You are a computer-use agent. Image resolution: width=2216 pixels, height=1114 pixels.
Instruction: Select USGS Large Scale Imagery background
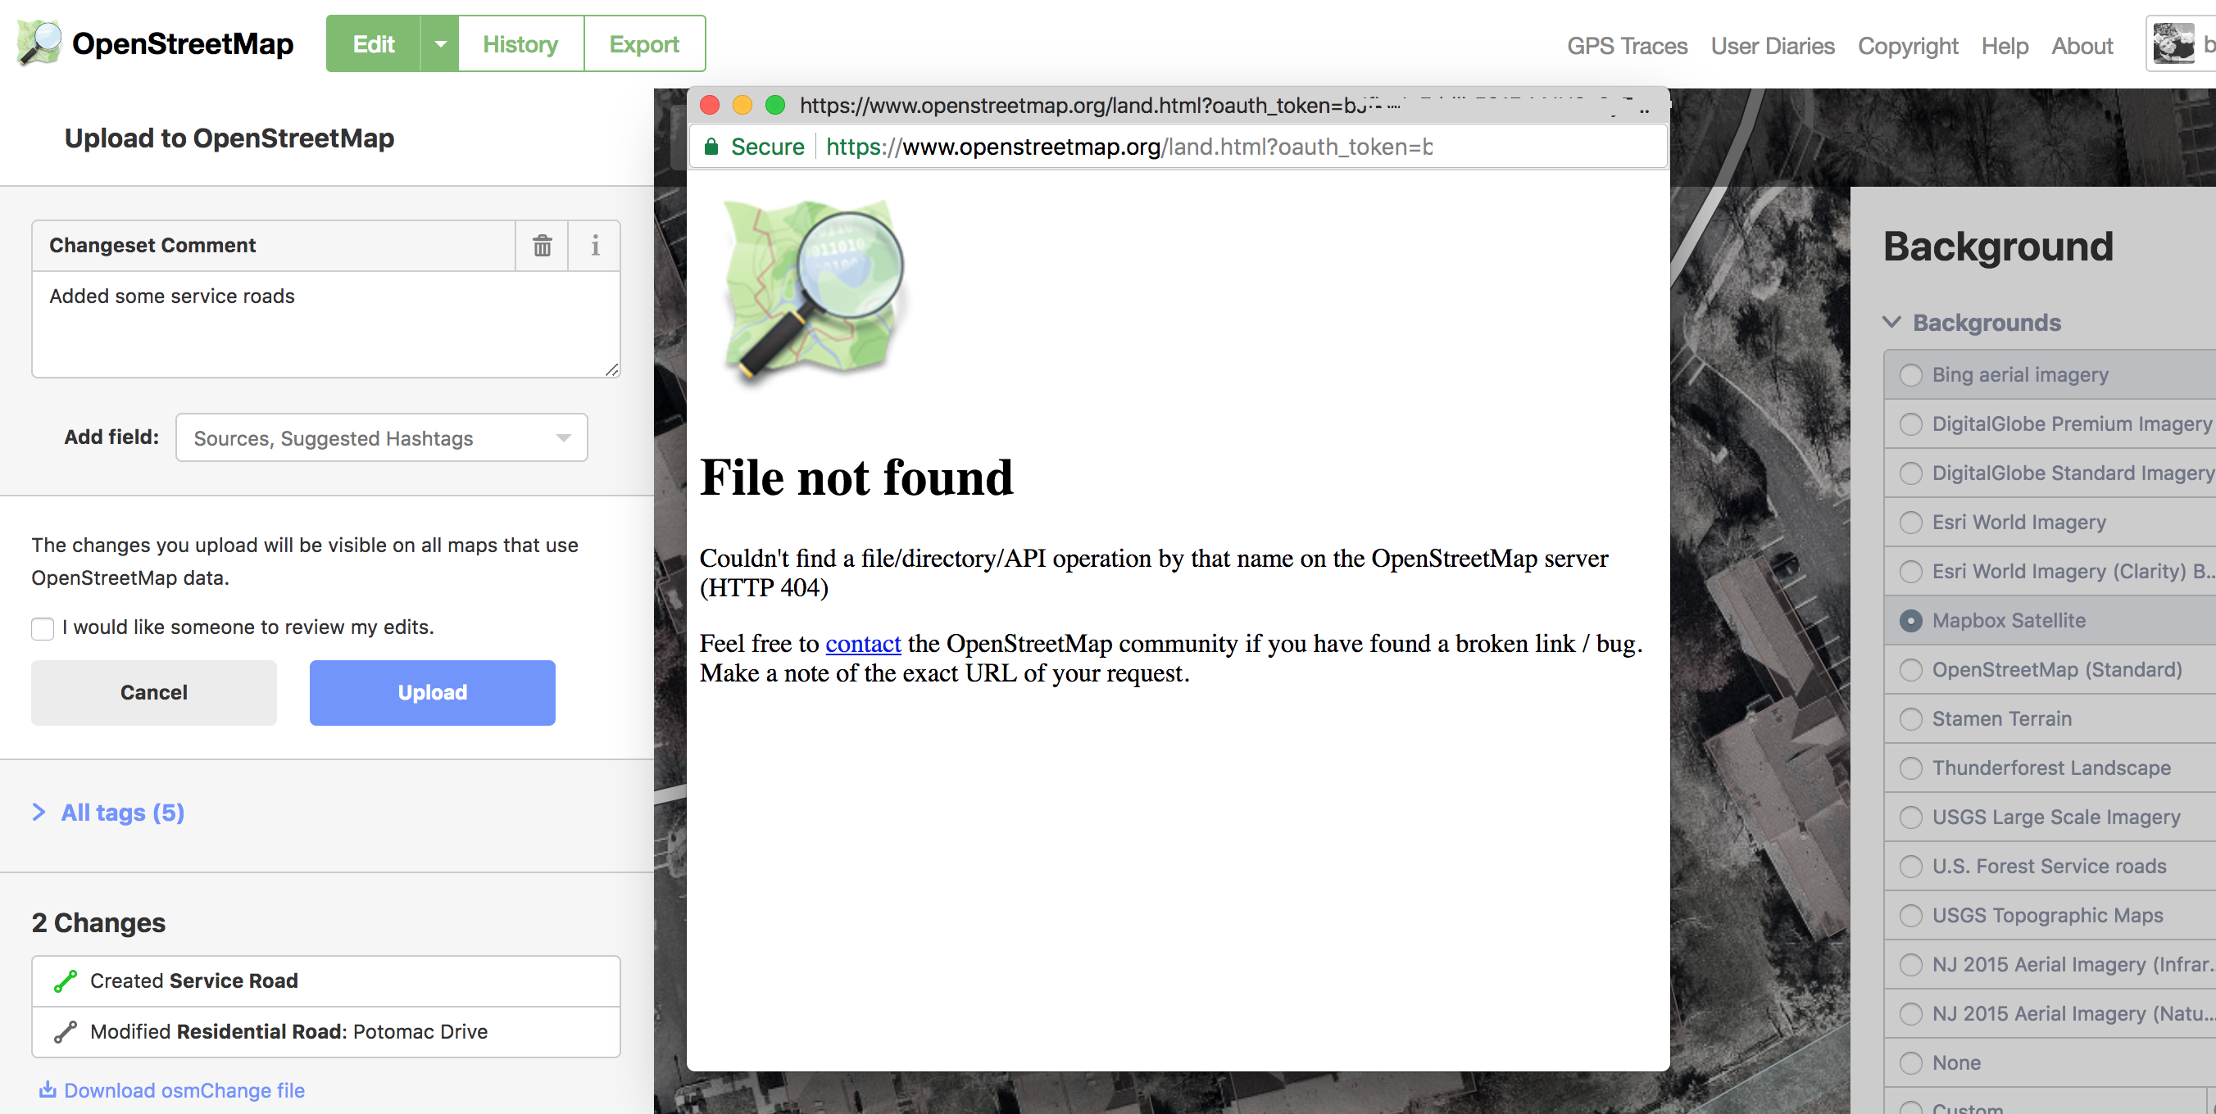coord(2050,817)
